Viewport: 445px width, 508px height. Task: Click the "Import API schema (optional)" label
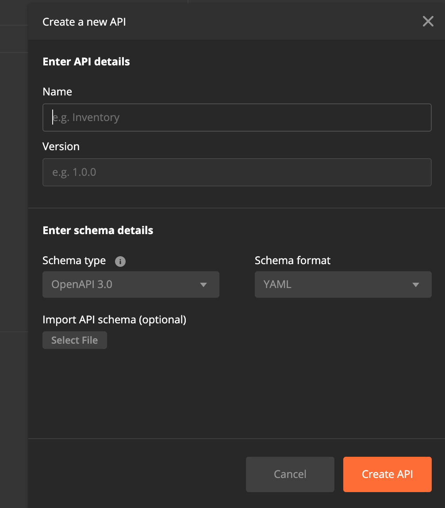point(114,320)
